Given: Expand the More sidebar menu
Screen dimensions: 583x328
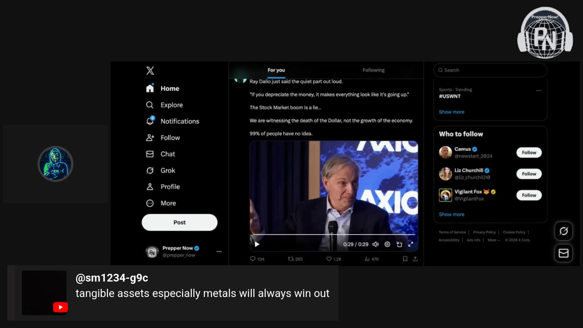Looking at the screenshot, I should click(x=161, y=203).
